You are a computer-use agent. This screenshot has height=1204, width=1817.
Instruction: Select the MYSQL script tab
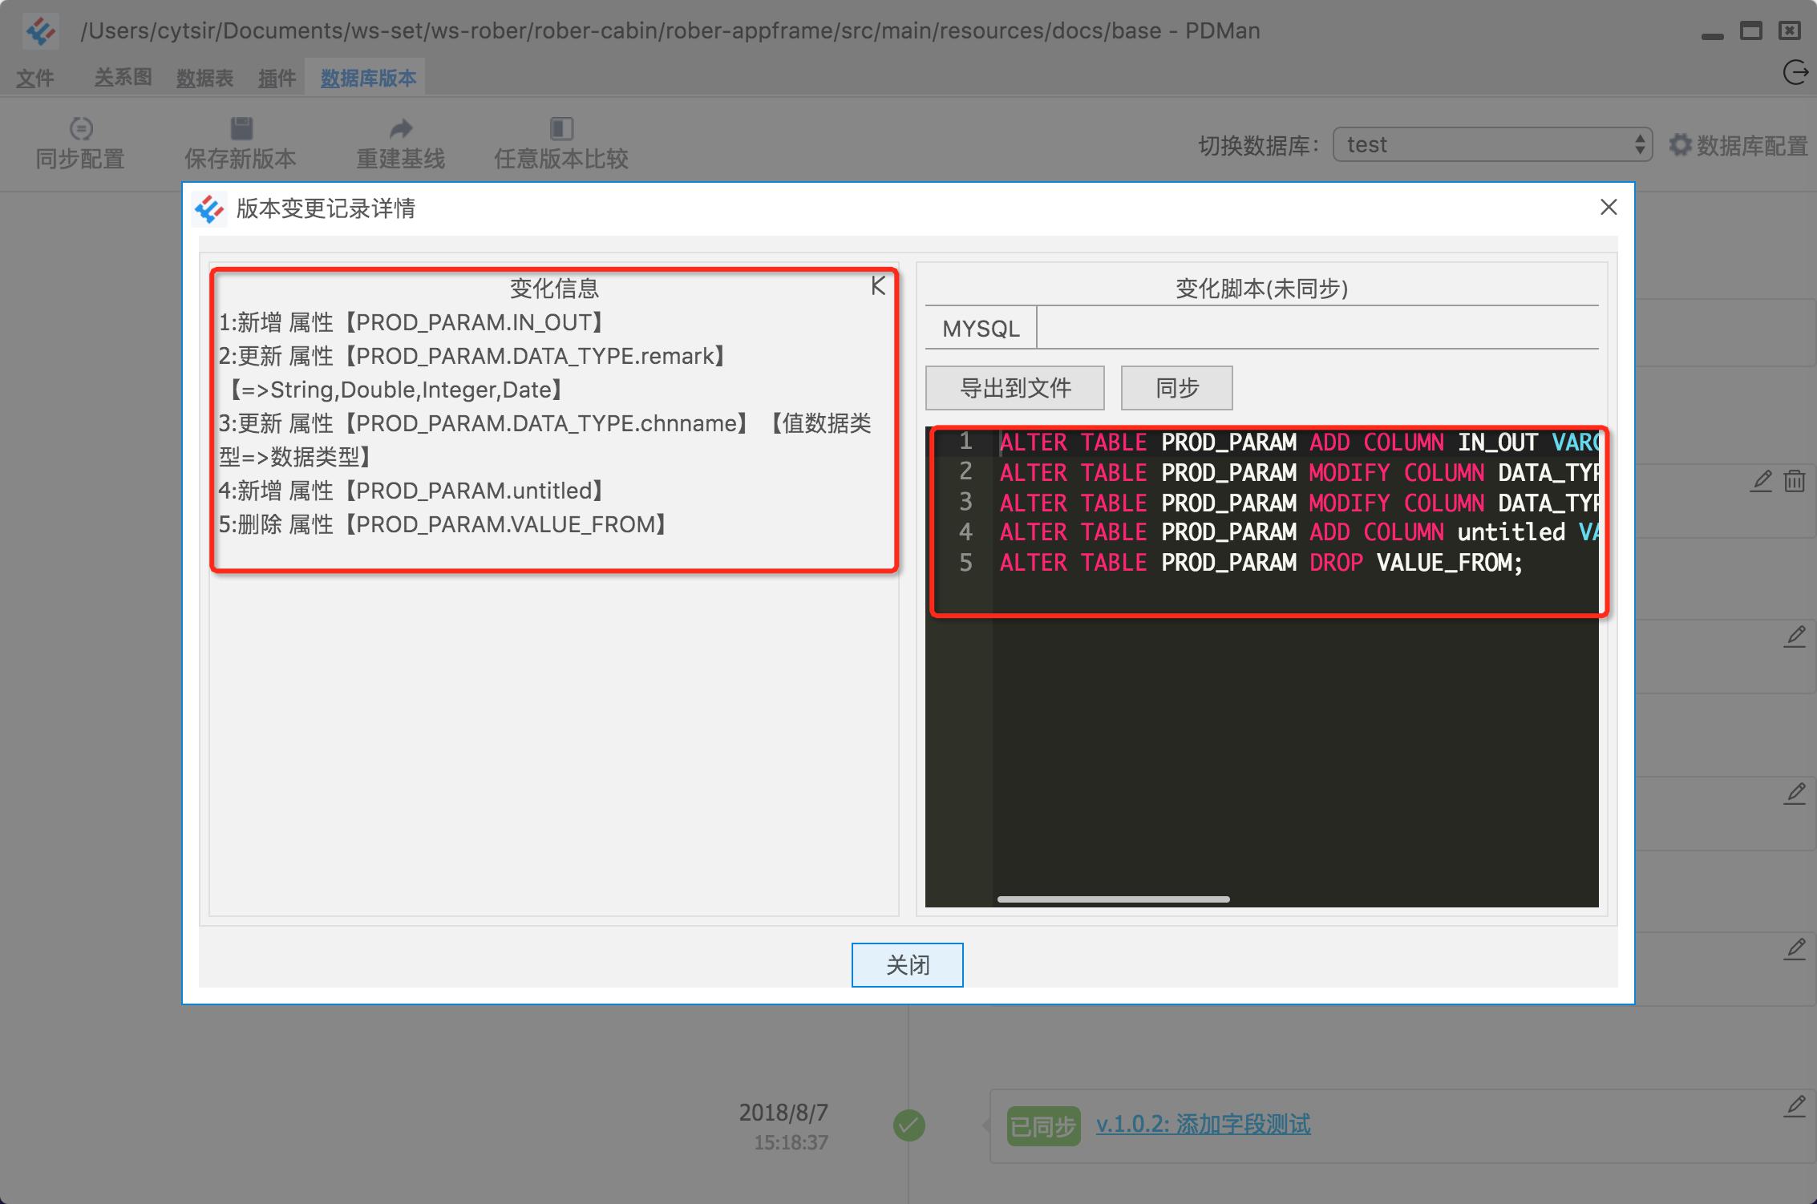pos(981,329)
